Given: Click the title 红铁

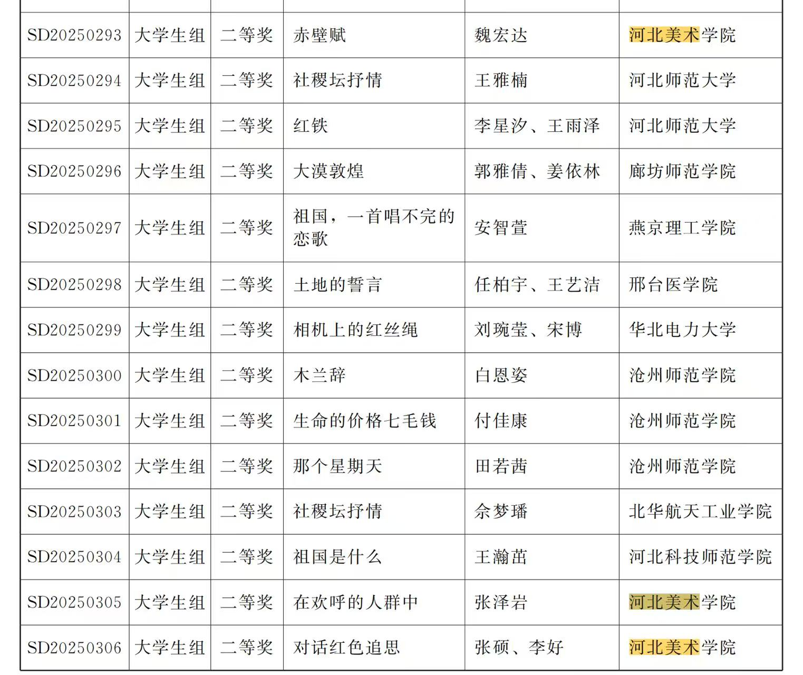Looking at the screenshot, I should (x=311, y=126).
